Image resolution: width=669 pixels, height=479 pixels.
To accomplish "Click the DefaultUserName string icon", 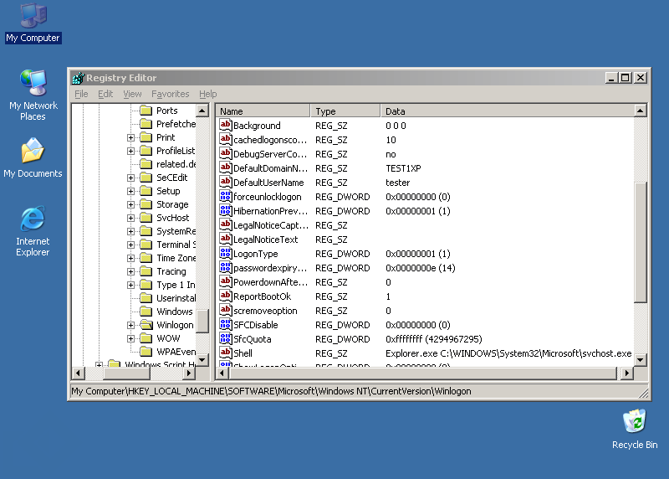I will pos(225,183).
